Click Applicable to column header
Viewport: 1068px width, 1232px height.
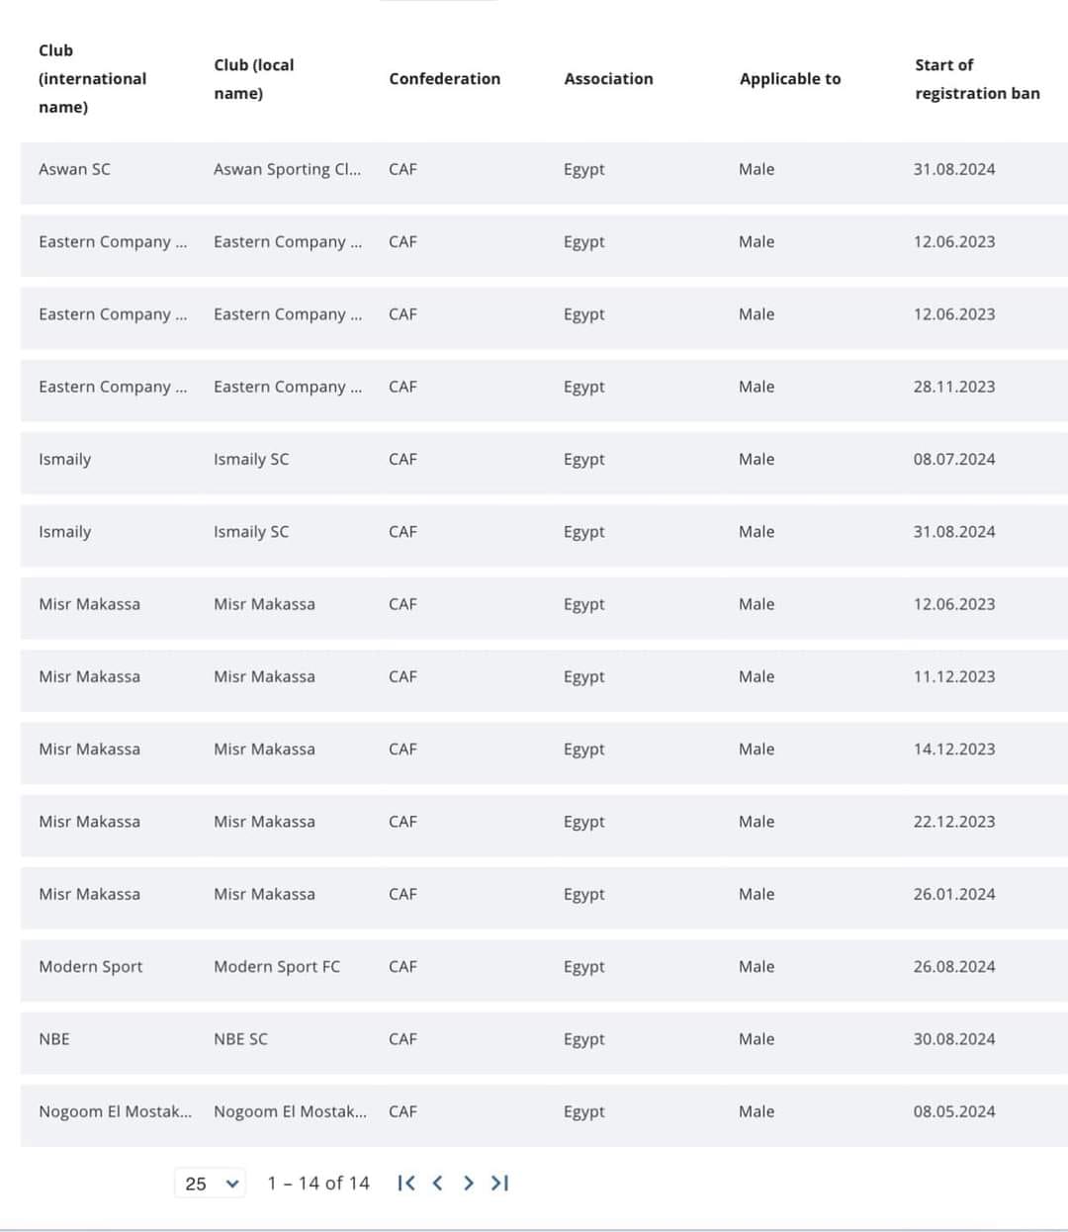[789, 79]
